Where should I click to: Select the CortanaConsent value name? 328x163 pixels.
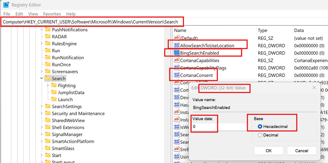[196, 75]
